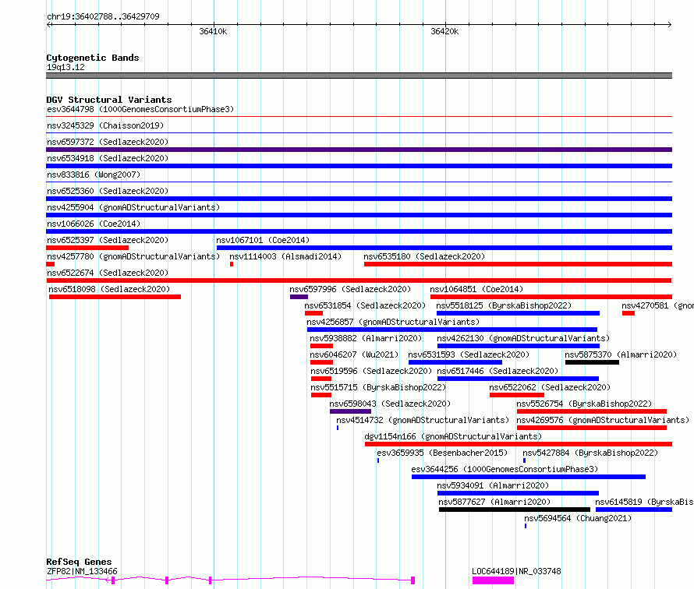This screenshot has width=694, height=589.
Task: Click the nsv5694564 Chuang2021 label
Action: (578, 518)
